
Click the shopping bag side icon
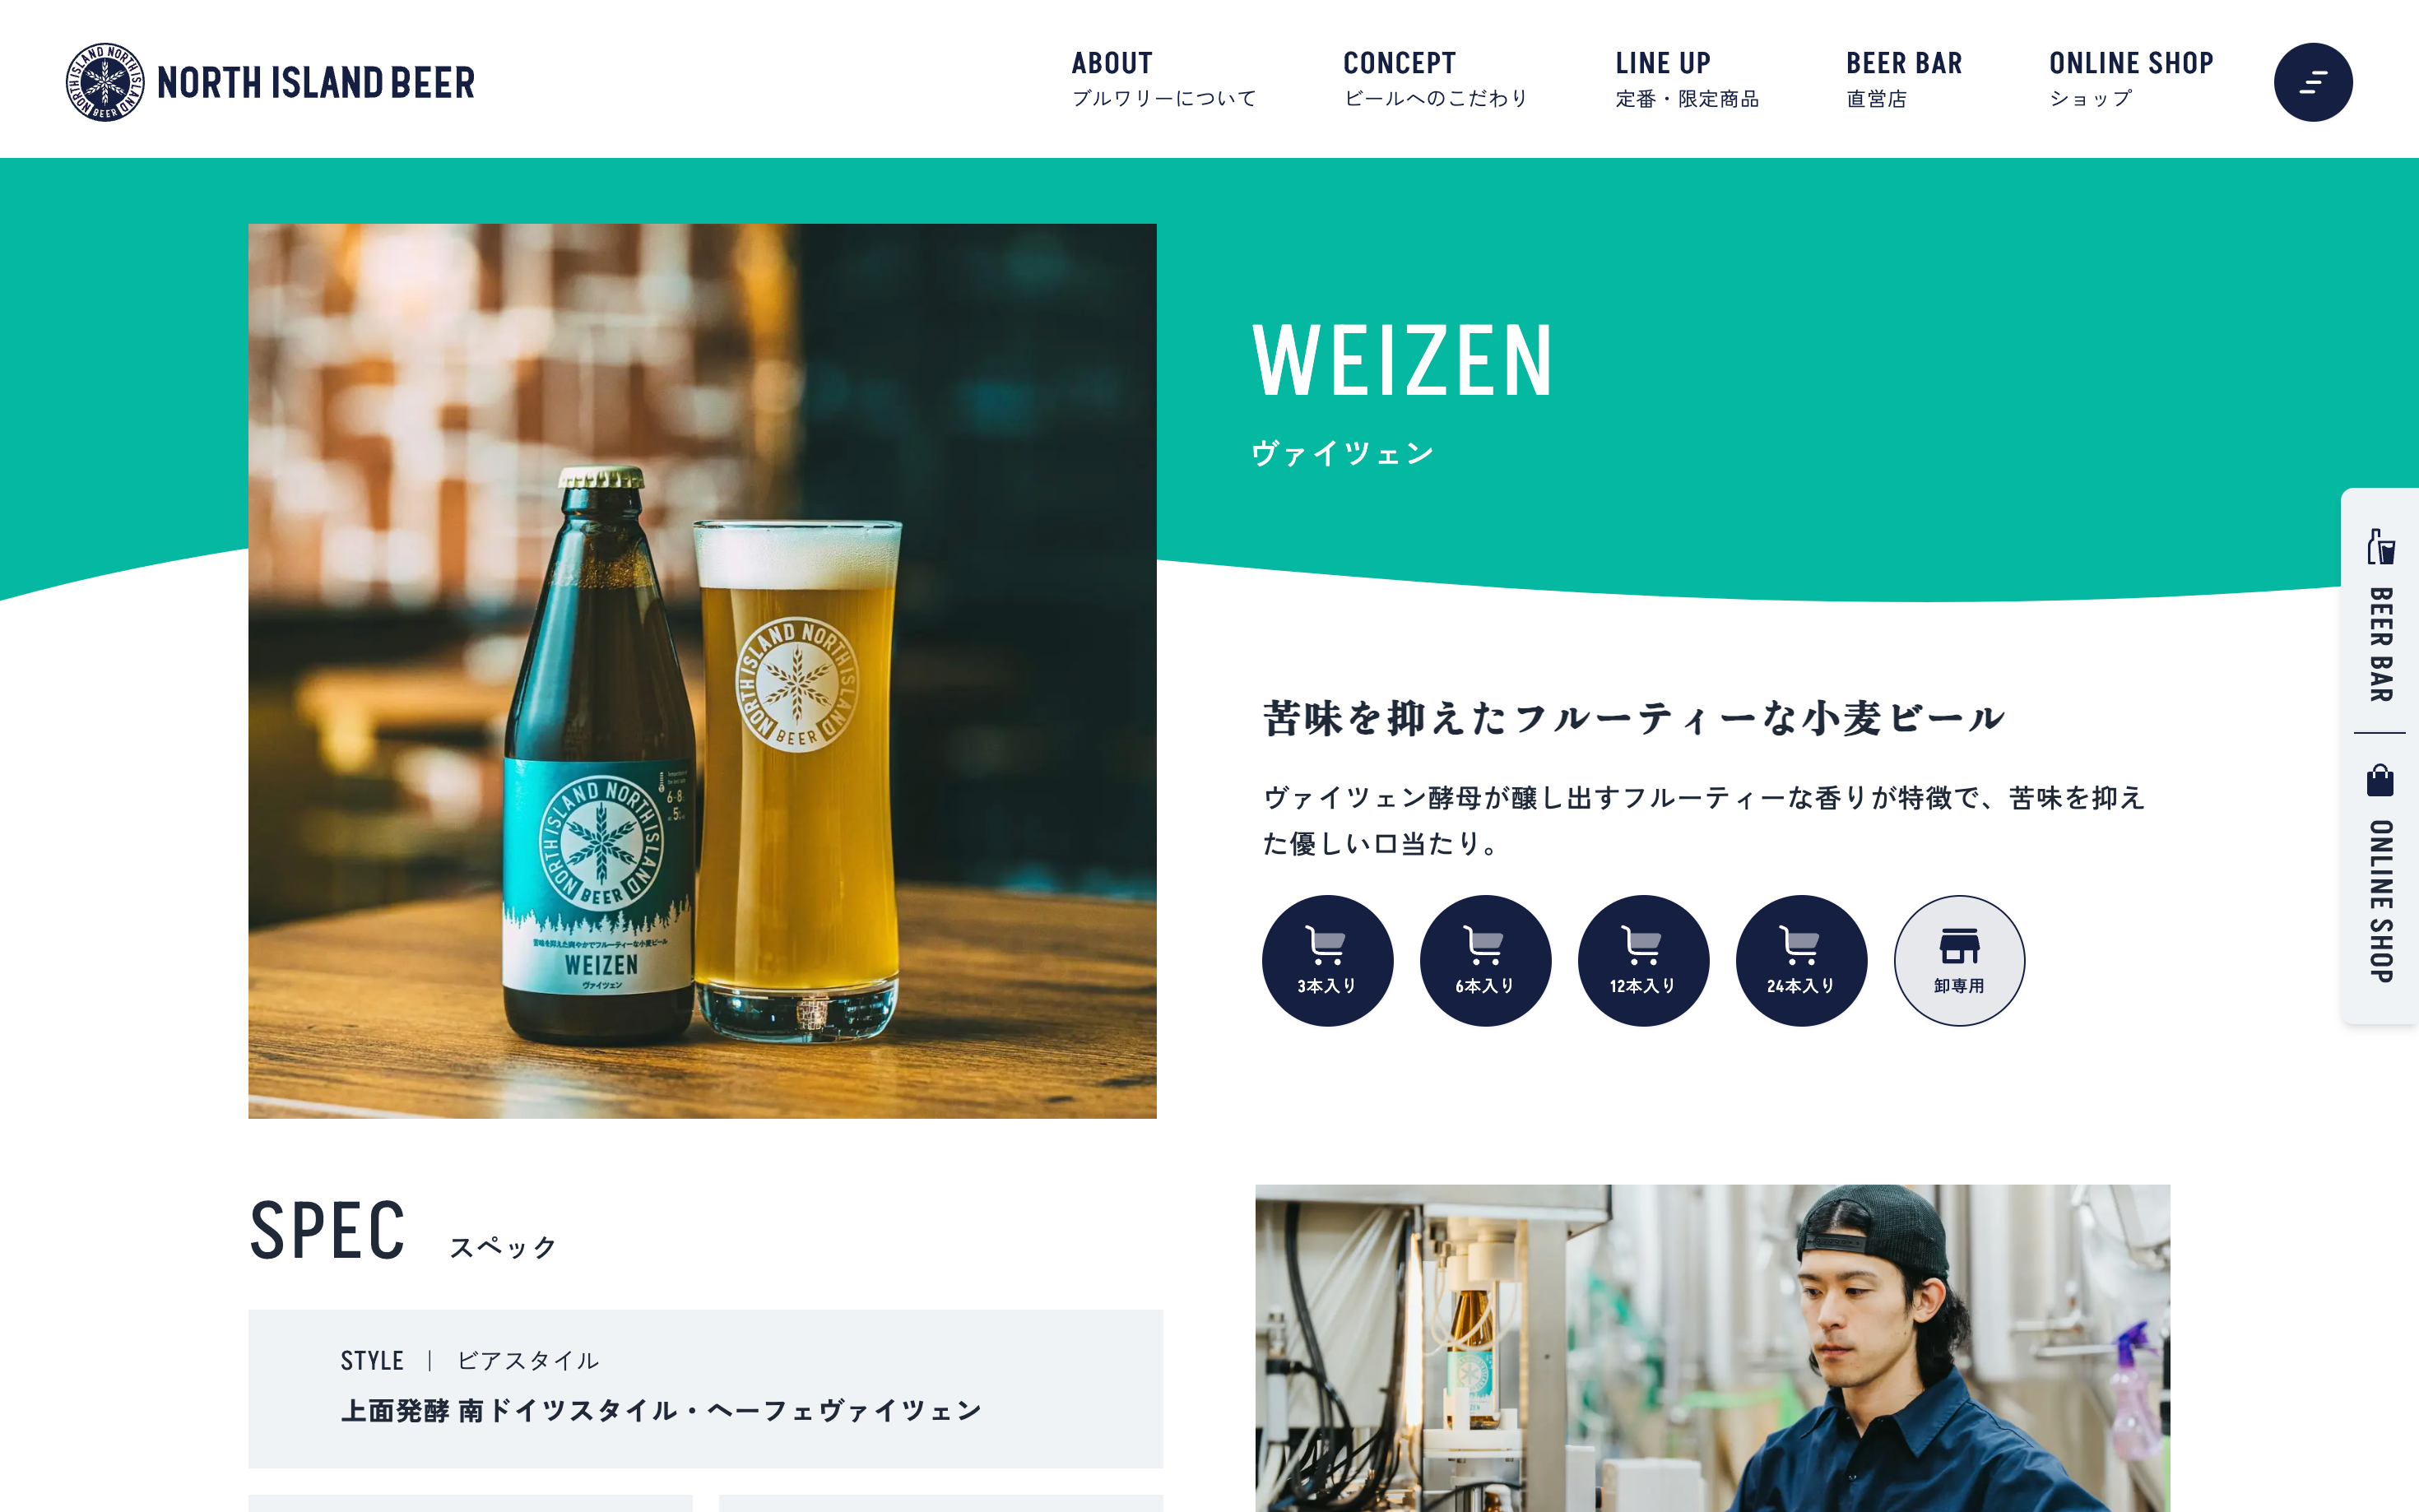2380,780
